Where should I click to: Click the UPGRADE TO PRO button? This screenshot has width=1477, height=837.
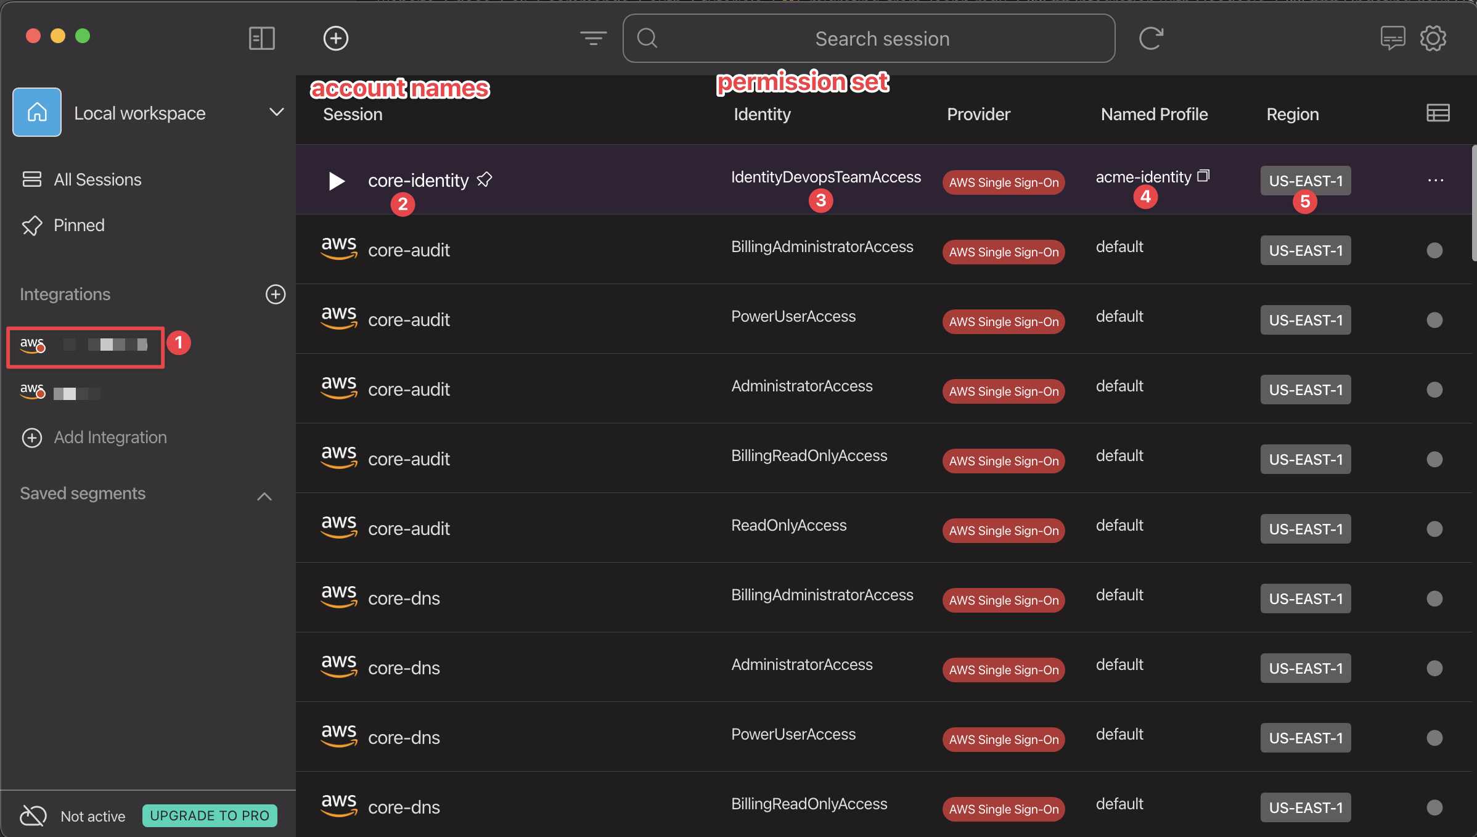click(210, 815)
